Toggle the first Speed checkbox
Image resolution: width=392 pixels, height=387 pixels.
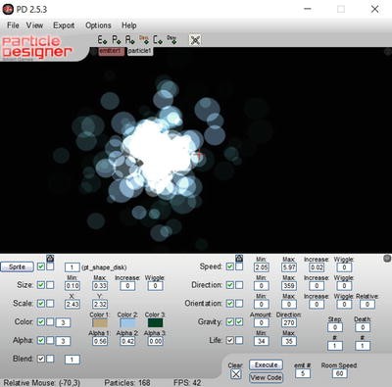point(230,266)
